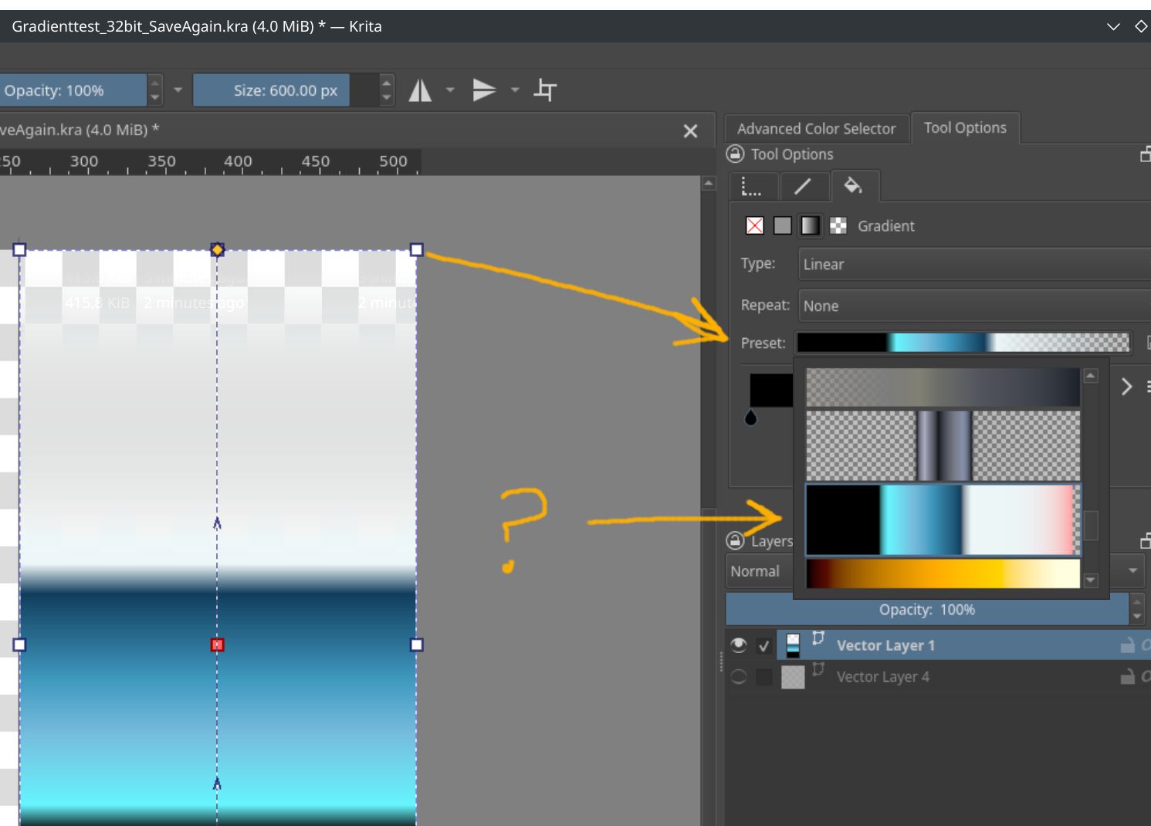Select the No Fill red-cross icon
The height and width of the screenshot is (826, 1151).
(x=754, y=225)
